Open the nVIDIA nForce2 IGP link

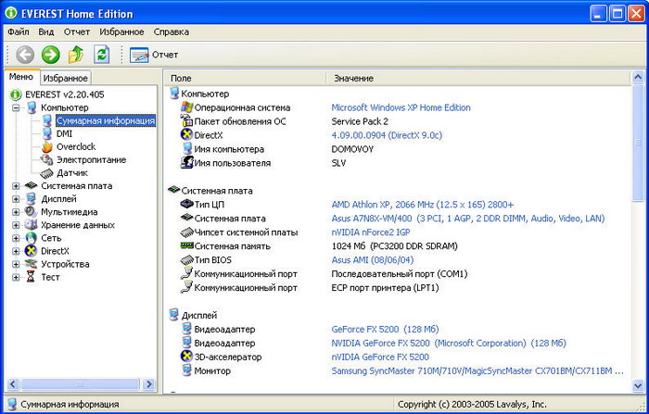pos(371,232)
